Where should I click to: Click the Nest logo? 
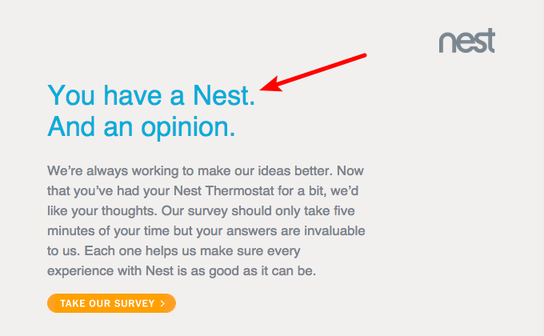pyautogui.click(x=466, y=42)
